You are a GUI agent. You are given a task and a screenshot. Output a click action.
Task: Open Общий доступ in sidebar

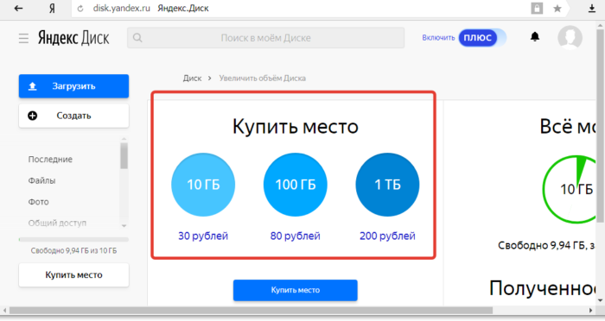click(57, 223)
